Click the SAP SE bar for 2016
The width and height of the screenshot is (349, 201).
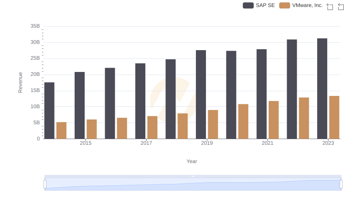coord(110,103)
